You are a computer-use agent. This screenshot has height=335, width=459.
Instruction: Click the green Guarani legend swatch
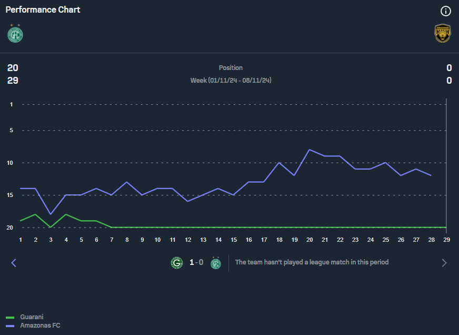pos(10,317)
